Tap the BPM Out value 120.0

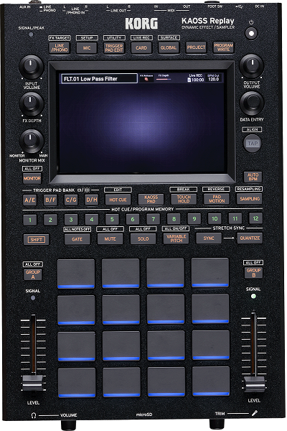pyautogui.click(x=213, y=78)
